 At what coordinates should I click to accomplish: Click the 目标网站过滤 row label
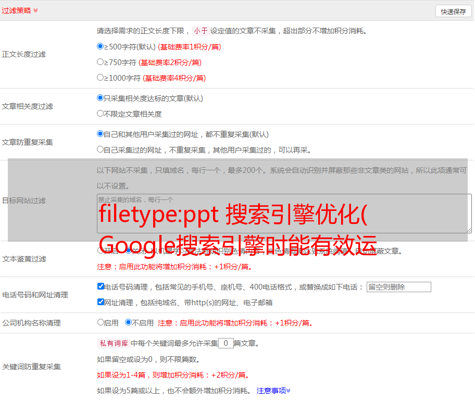click(x=23, y=201)
